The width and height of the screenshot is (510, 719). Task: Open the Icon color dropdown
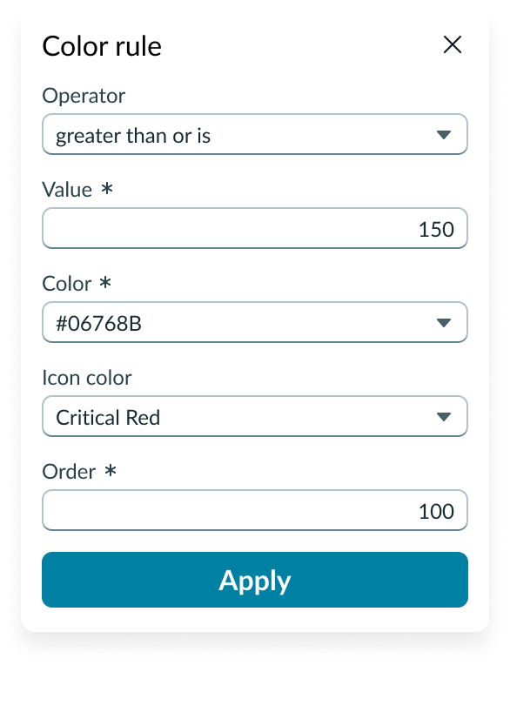tap(254, 416)
